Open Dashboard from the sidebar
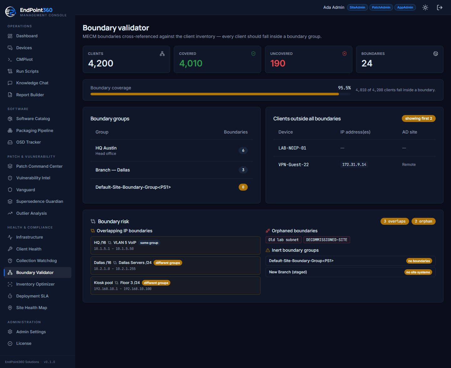The width and height of the screenshot is (451, 368). 38,36
